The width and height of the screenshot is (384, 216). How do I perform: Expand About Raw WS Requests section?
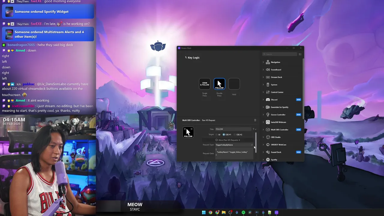pos(228,140)
